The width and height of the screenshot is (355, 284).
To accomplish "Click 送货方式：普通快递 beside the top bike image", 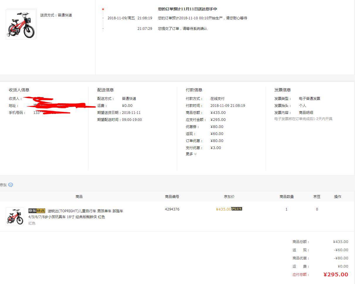I will tap(56, 15).
